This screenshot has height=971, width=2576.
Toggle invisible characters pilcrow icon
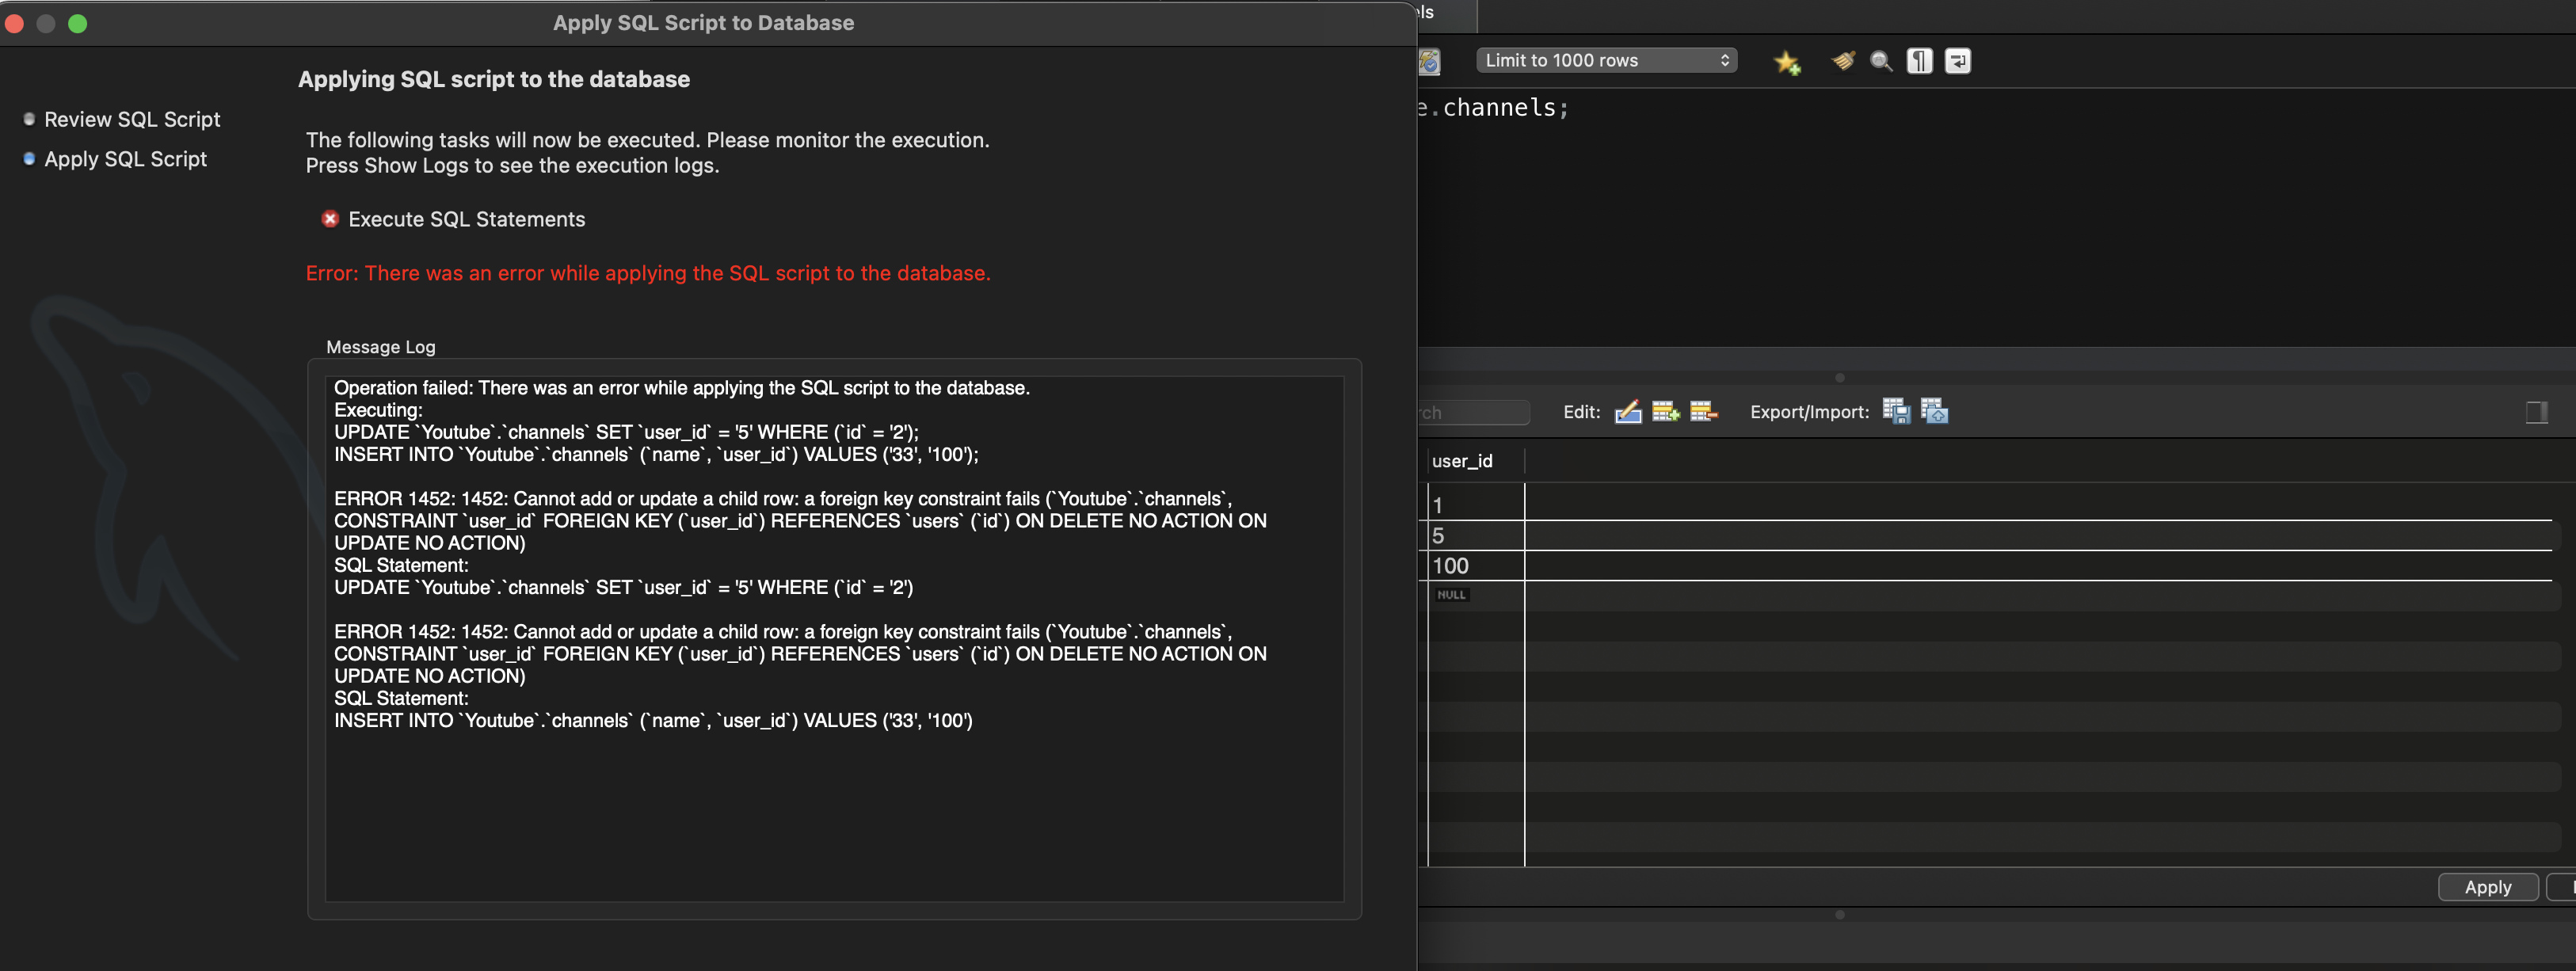(x=1919, y=62)
